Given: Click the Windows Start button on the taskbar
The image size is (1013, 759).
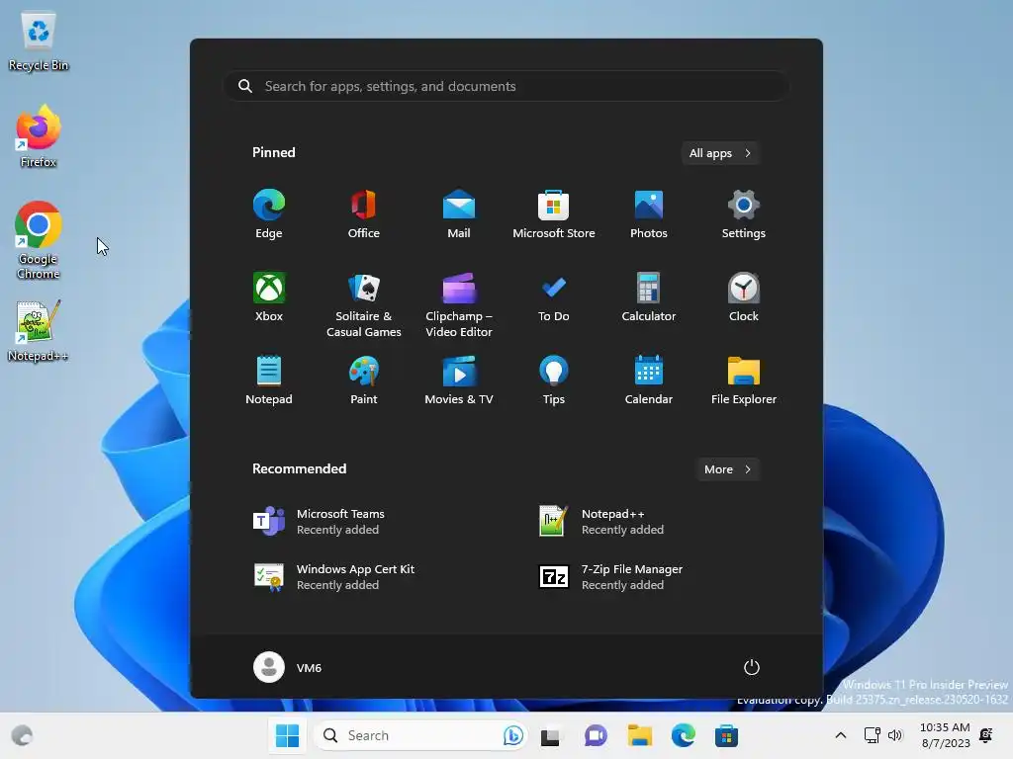Looking at the screenshot, I should click(287, 735).
